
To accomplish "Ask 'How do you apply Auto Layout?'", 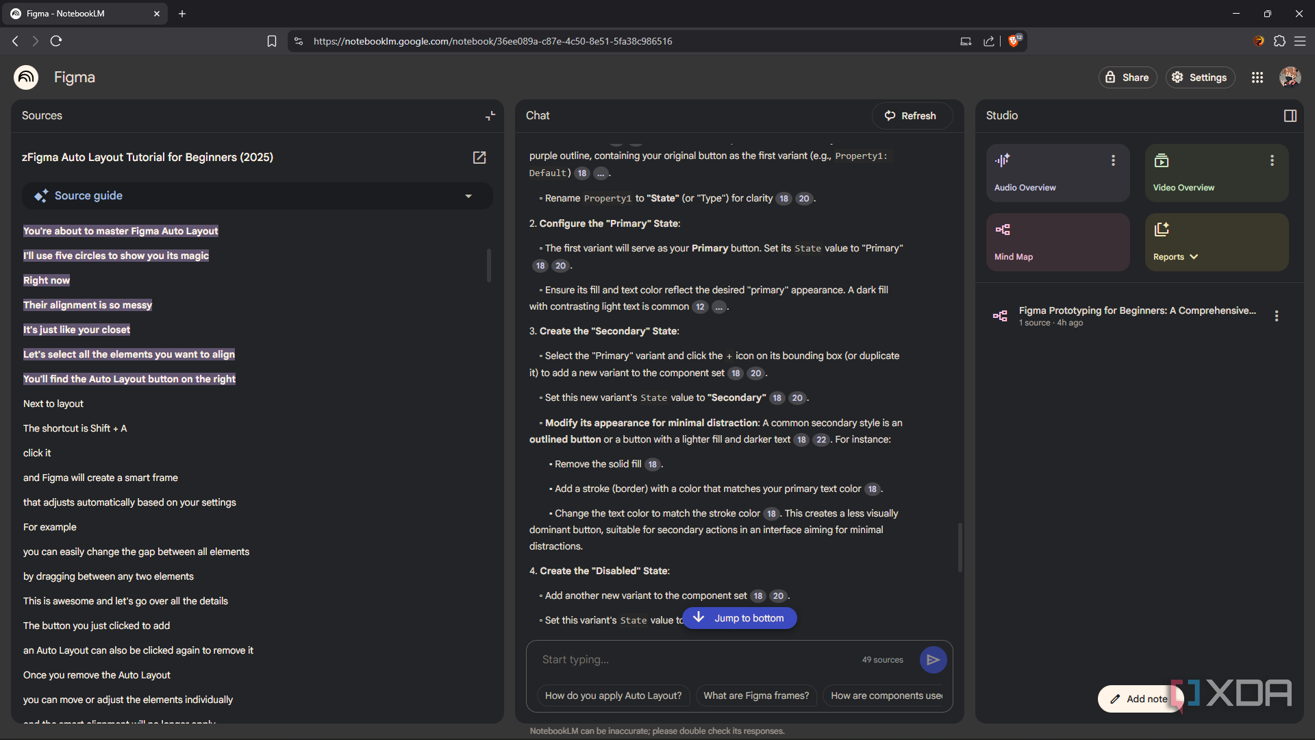I will point(613,695).
